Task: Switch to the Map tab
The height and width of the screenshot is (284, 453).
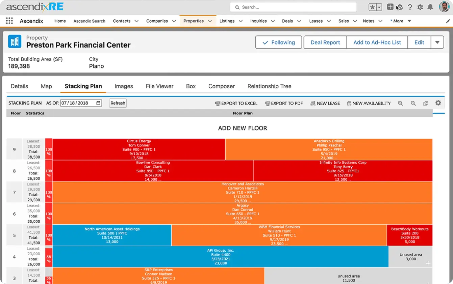Action: click(46, 86)
